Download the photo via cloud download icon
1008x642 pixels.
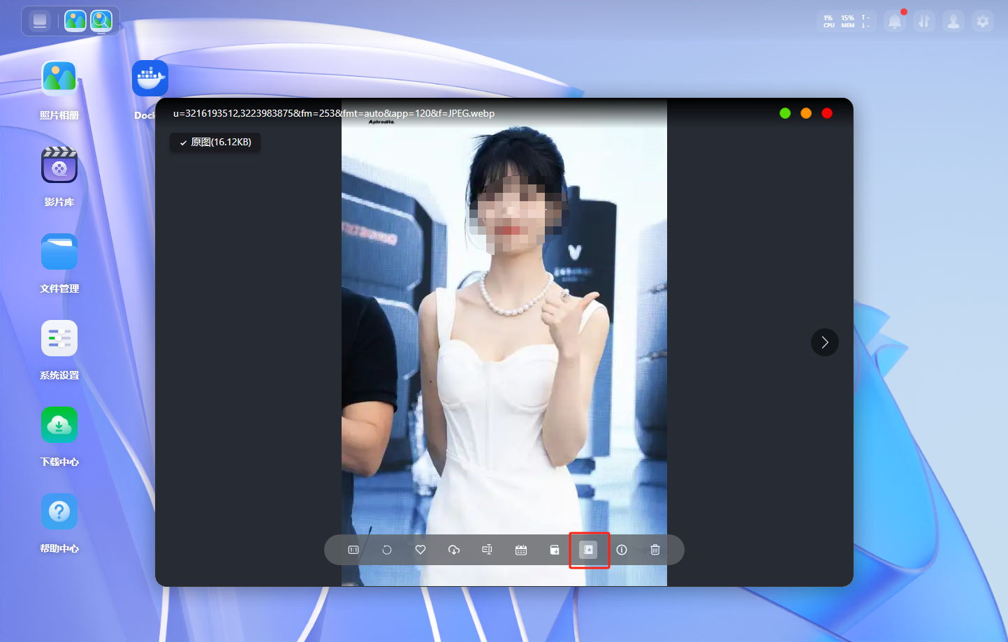pyautogui.click(x=454, y=550)
